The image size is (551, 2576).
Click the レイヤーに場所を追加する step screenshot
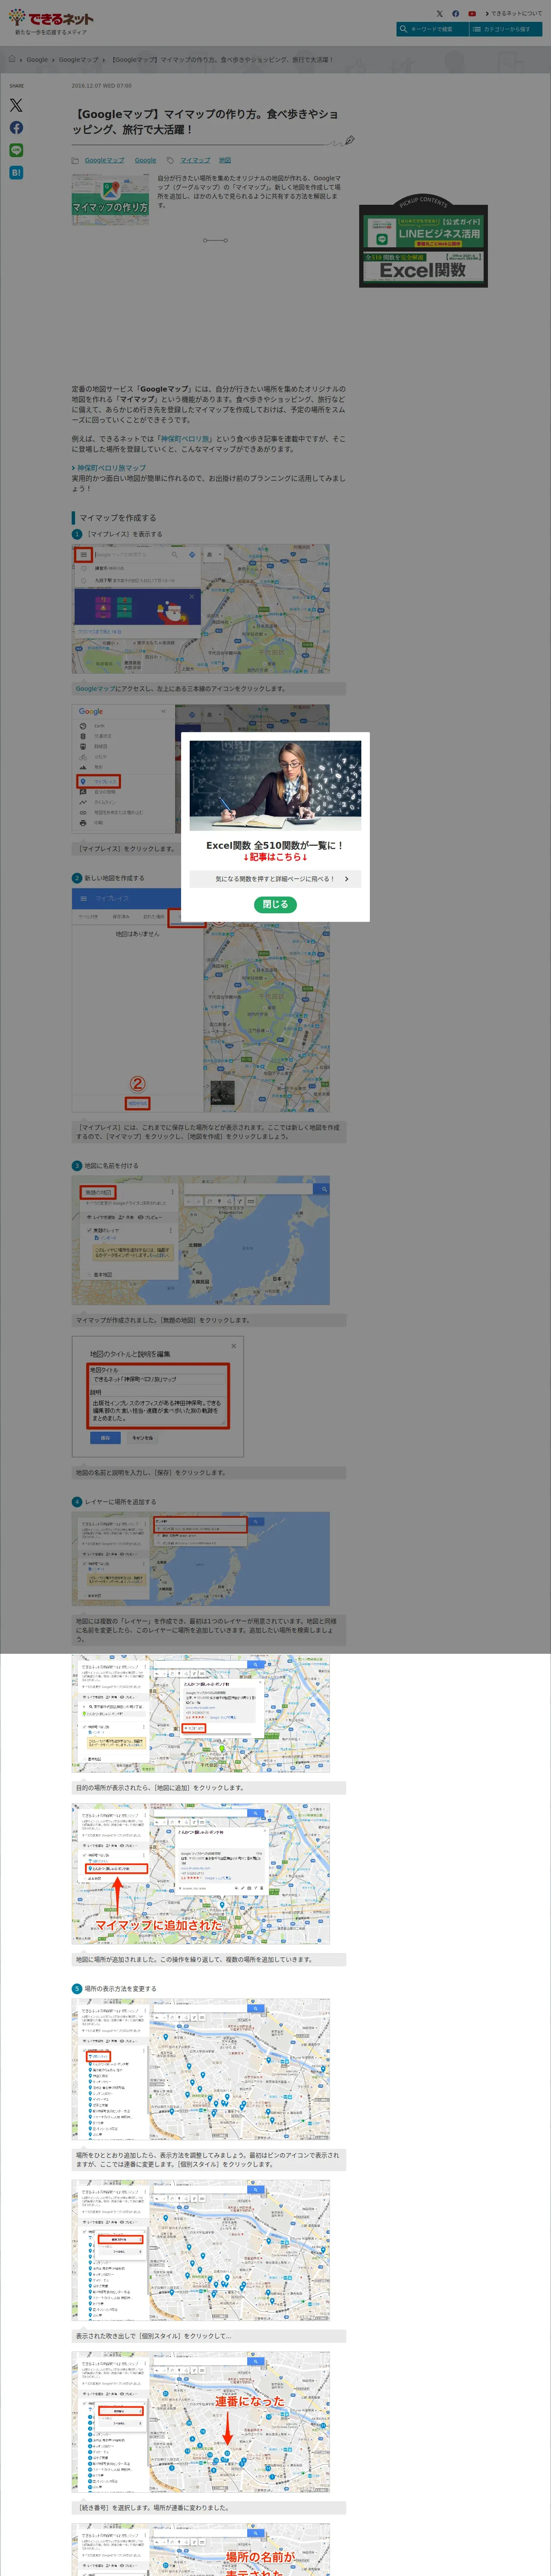201,1559
